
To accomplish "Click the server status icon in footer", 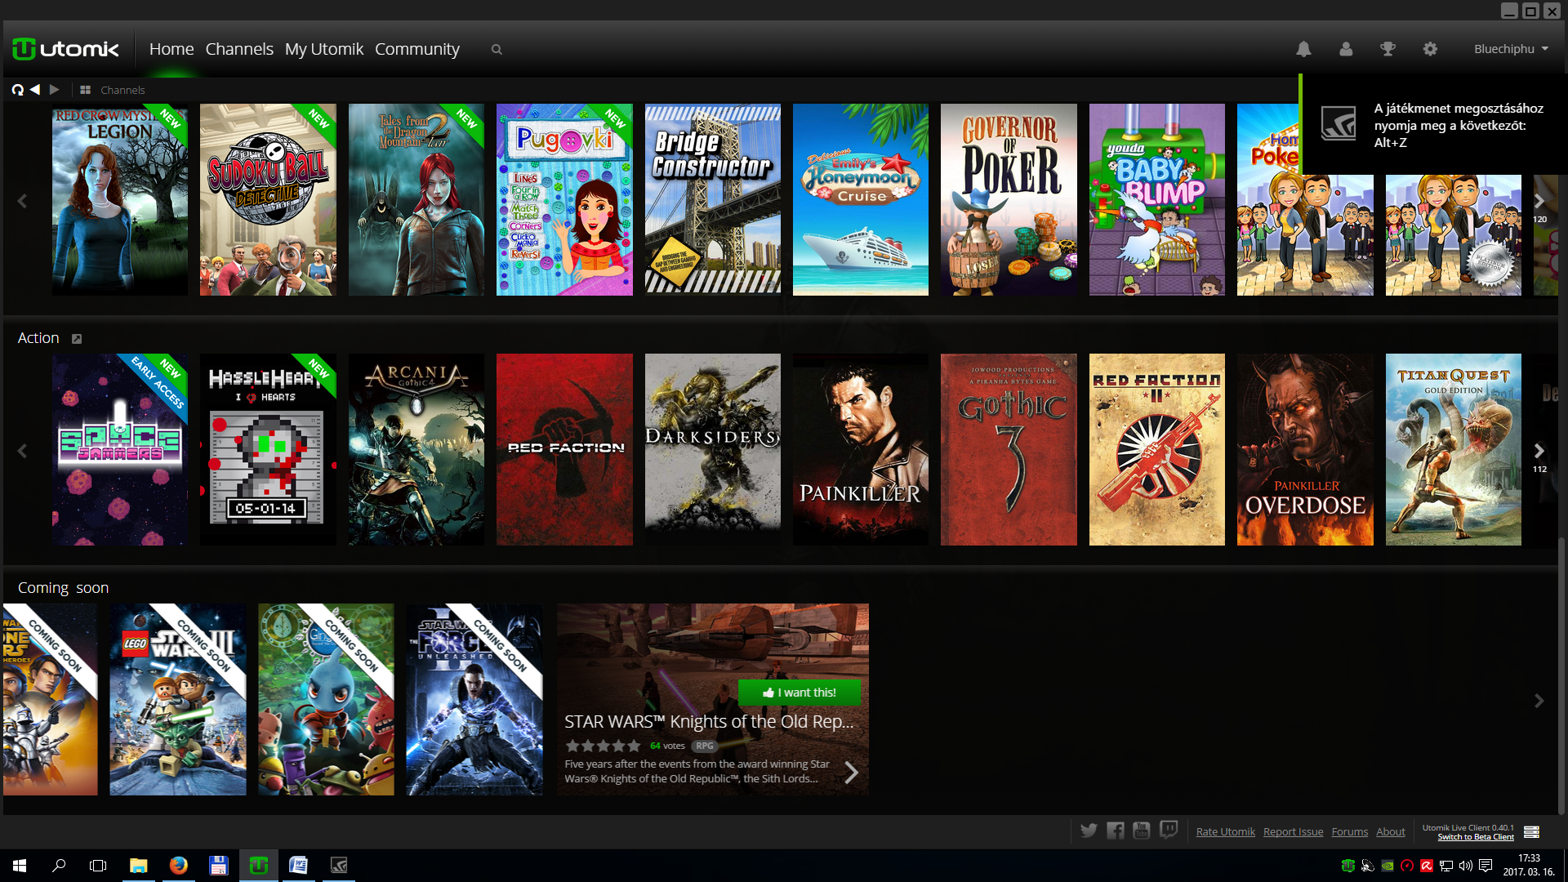I will coord(1532,831).
